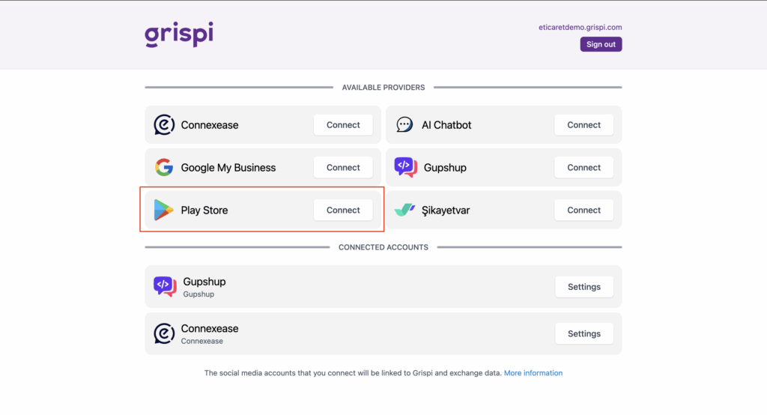
Task: Click the Connexease subtitle in Connected Accounts
Action: [x=202, y=341]
